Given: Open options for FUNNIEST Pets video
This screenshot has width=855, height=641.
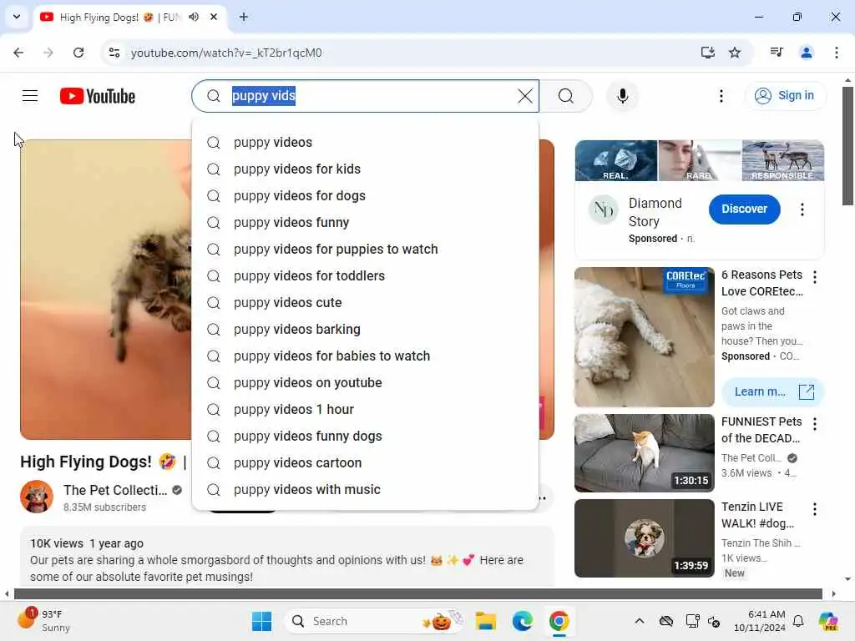Looking at the screenshot, I should (815, 423).
